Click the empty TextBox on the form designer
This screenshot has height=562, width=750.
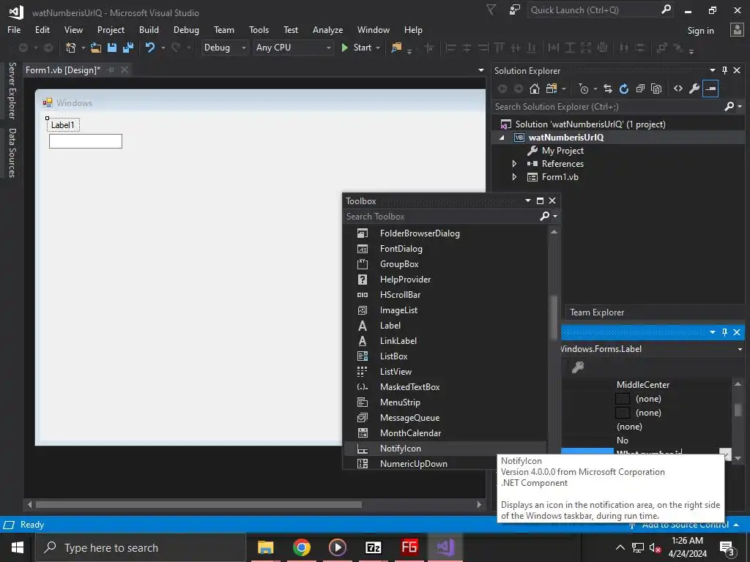tap(86, 141)
